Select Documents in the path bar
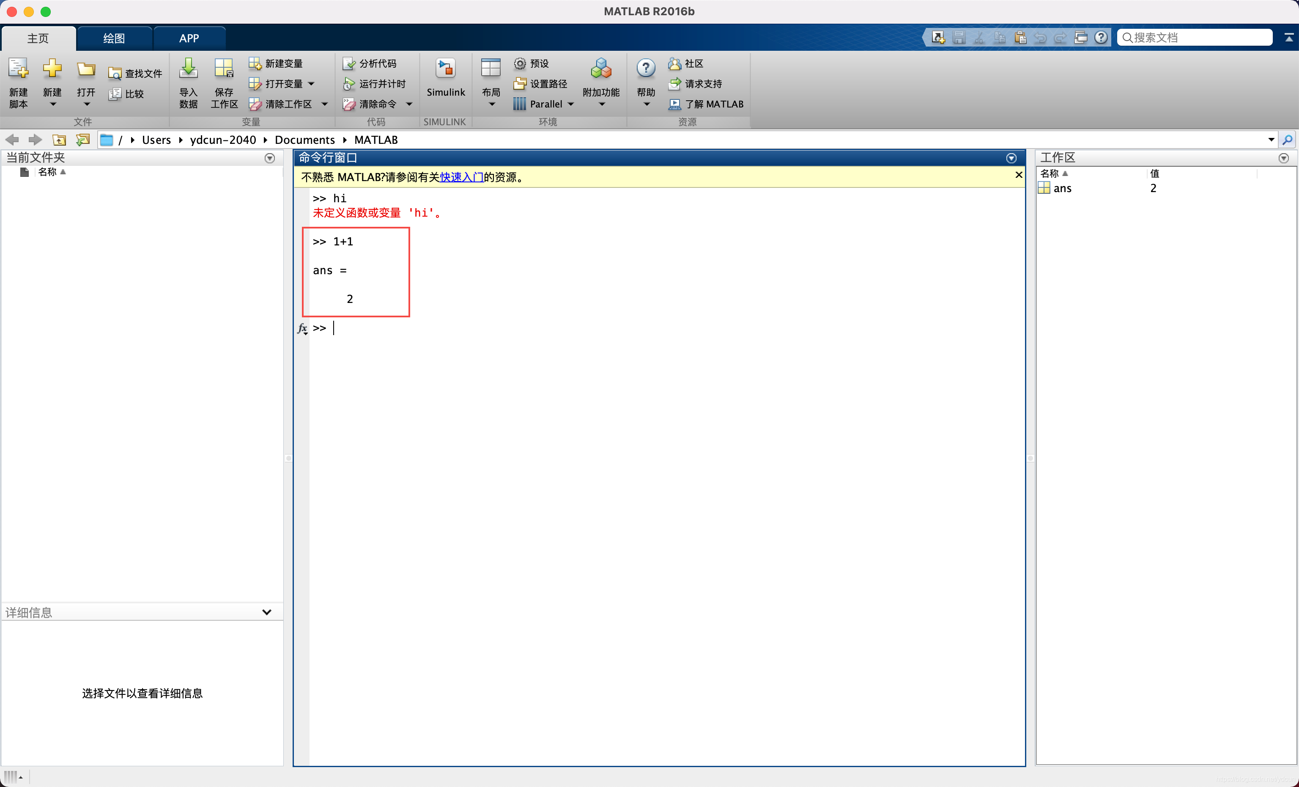This screenshot has width=1299, height=787. point(305,140)
